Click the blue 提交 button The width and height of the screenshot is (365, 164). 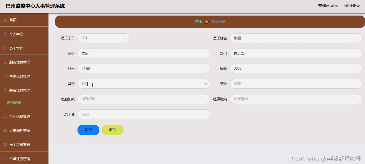click(88, 130)
